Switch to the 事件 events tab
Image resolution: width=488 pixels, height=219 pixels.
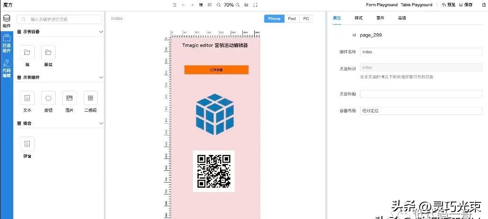point(380,18)
